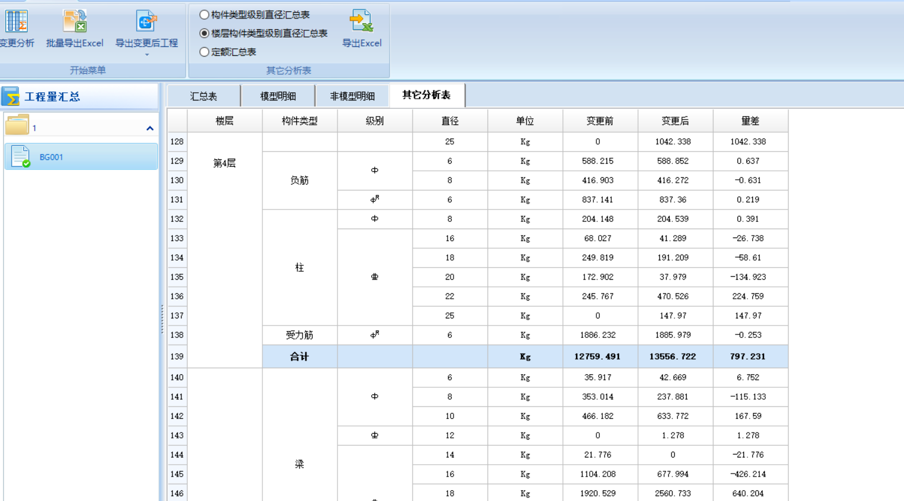Select row number 128
904x501 pixels.
(x=177, y=142)
